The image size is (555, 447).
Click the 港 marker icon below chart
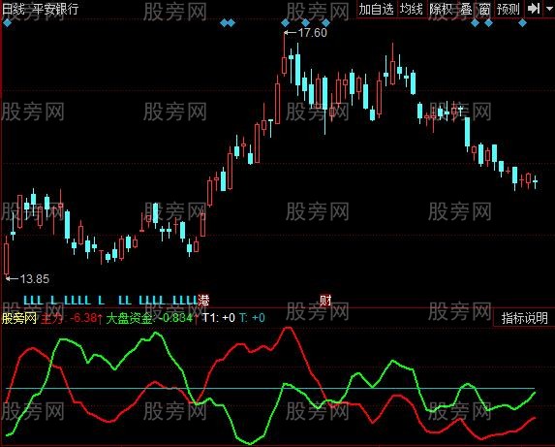click(x=203, y=301)
